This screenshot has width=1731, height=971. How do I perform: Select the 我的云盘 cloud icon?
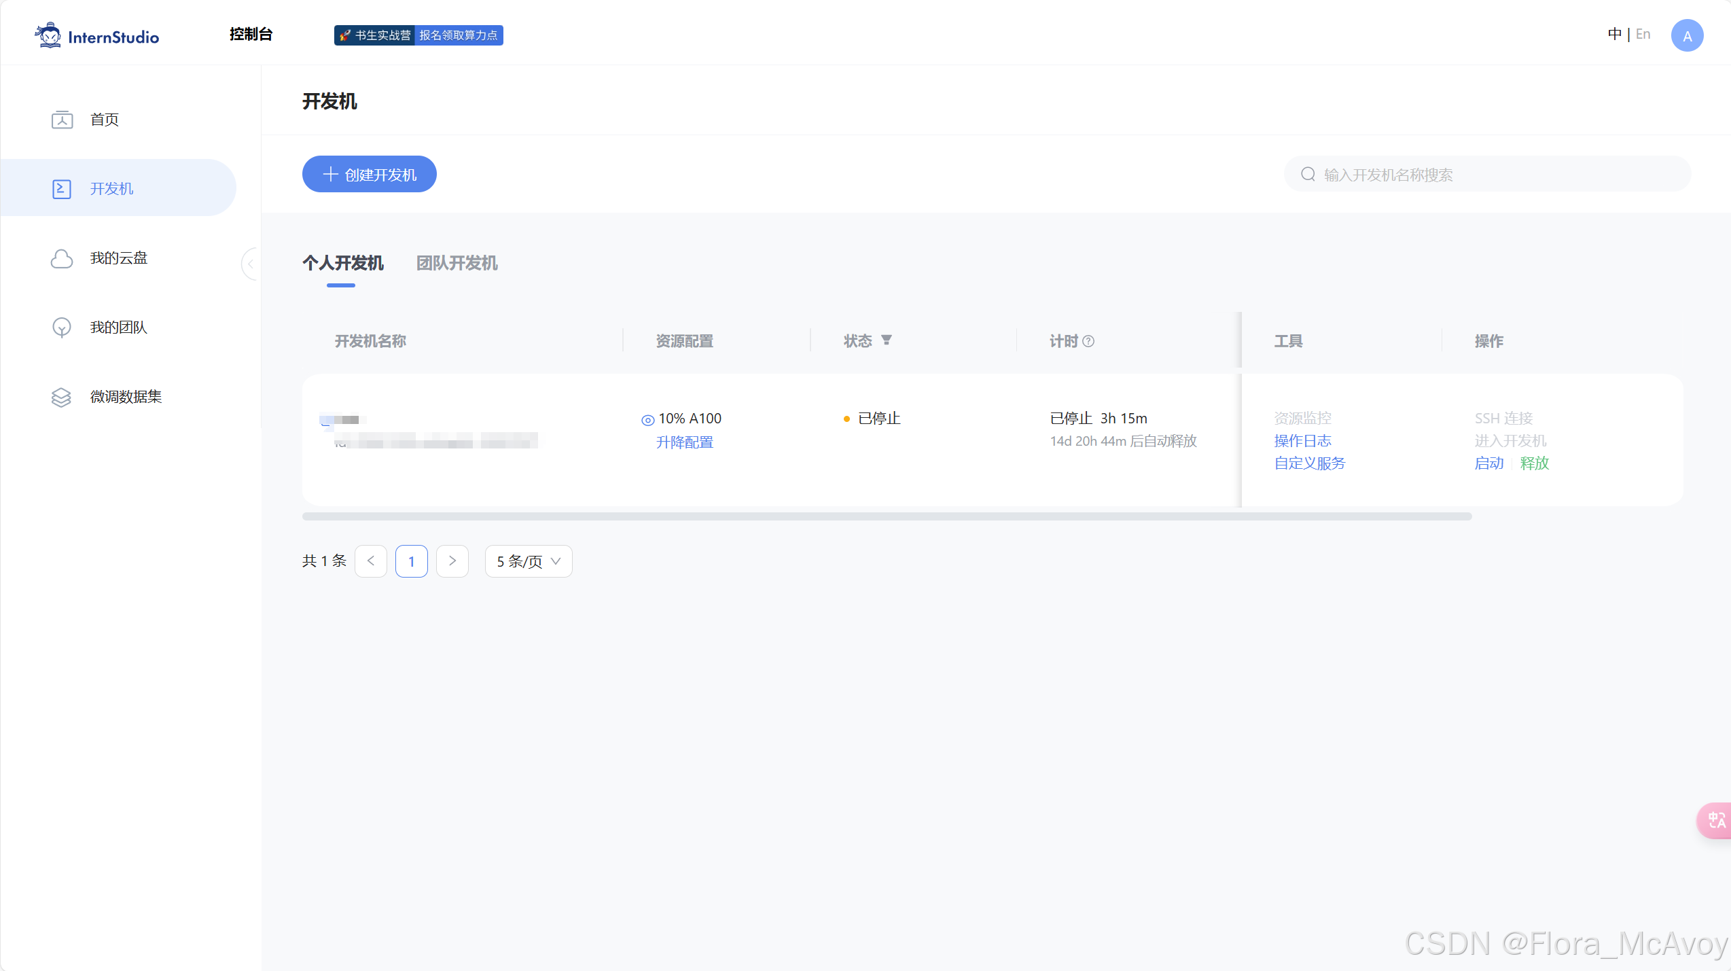(62, 258)
